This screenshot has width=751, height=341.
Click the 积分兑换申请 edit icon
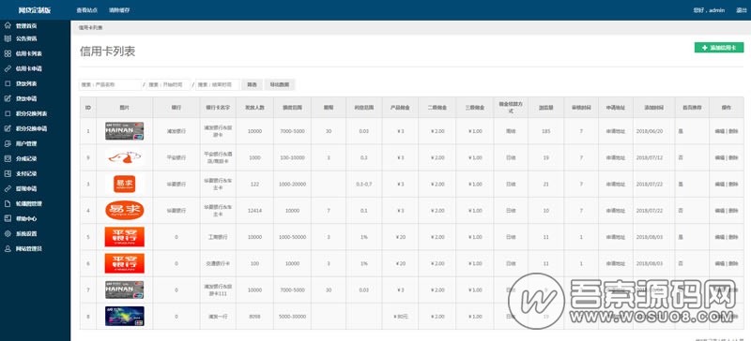(8, 128)
